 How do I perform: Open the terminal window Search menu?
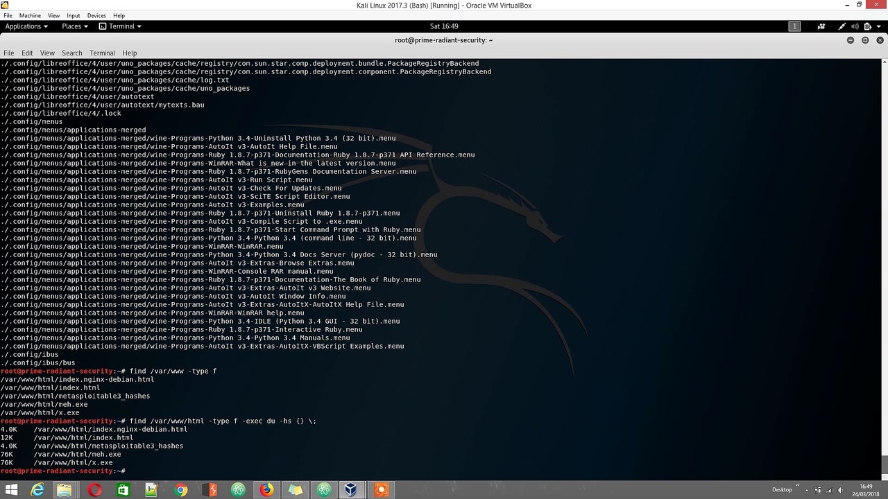click(72, 53)
